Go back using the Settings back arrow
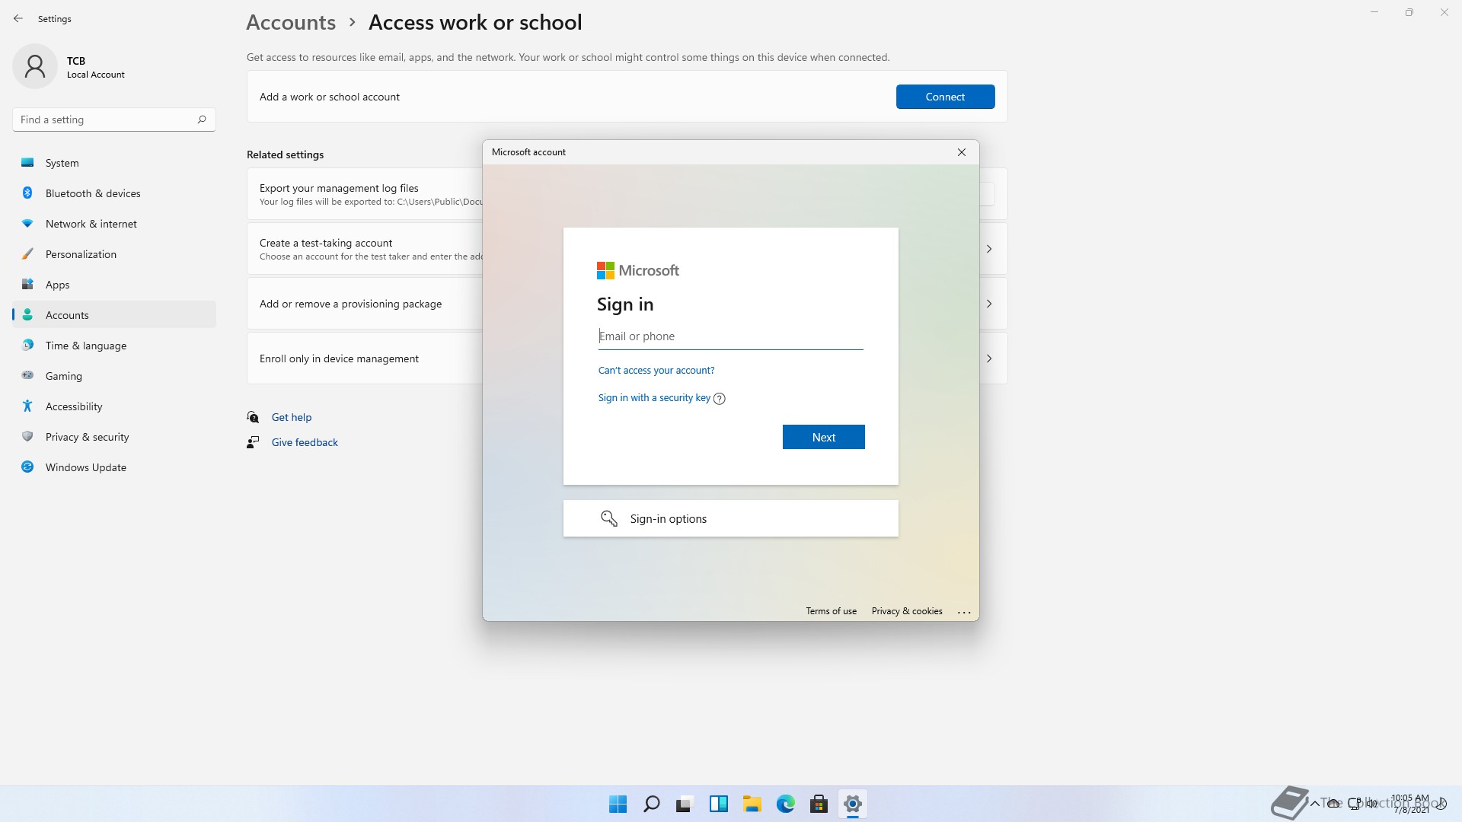This screenshot has width=1462, height=822. pos(18,18)
